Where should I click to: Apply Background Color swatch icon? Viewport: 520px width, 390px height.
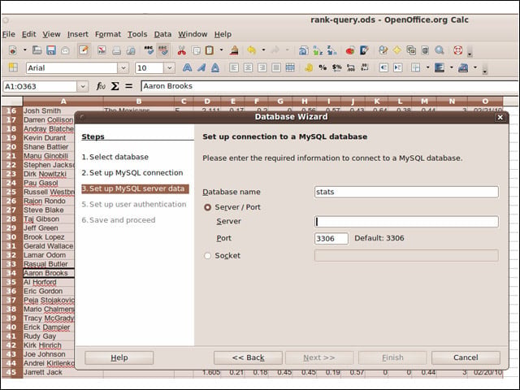tap(440, 67)
